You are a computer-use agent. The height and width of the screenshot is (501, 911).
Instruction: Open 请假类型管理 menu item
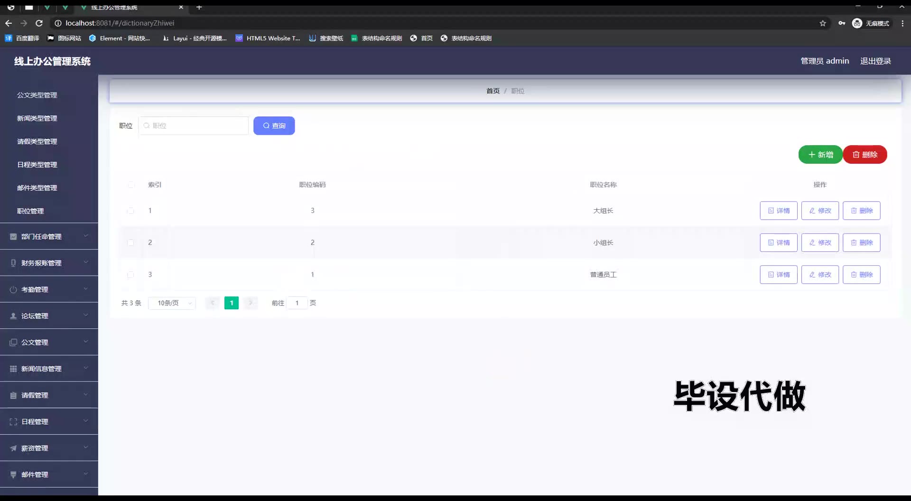[37, 141]
